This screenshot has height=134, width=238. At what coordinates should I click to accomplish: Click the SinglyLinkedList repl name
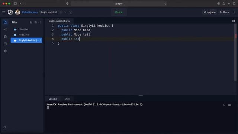point(49,12)
